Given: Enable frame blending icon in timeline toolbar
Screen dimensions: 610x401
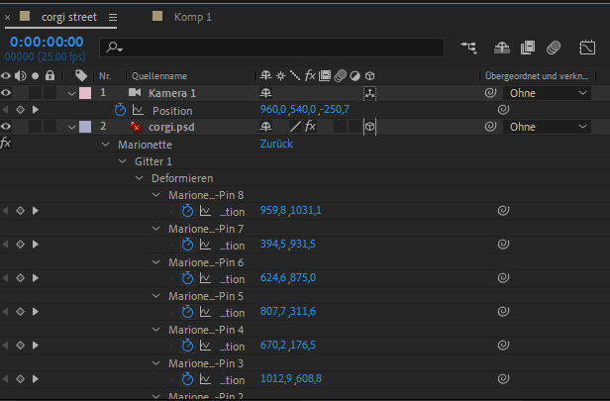Looking at the screenshot, I should click(528, 47).
